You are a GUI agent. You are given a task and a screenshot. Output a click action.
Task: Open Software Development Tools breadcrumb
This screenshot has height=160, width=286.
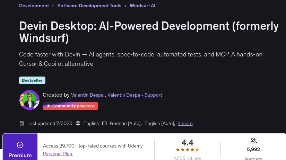coord(89,6)
